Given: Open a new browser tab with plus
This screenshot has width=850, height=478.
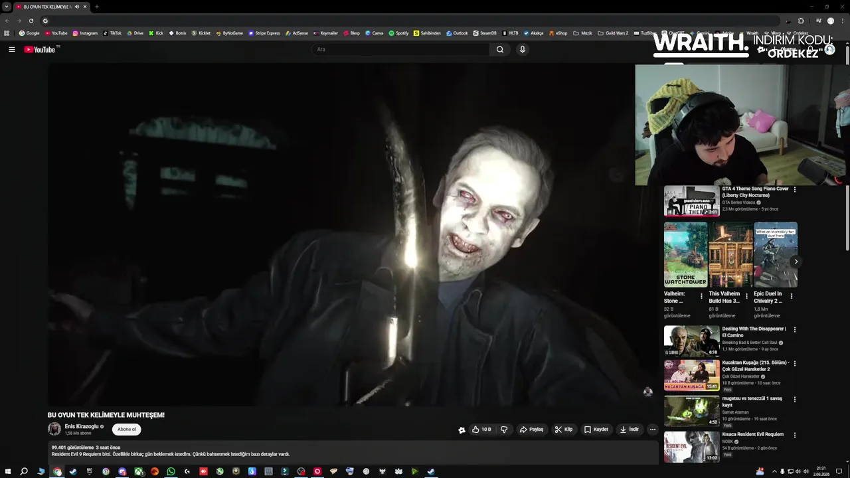Looking at the screenshot, I should [x=97, y=7].
